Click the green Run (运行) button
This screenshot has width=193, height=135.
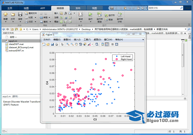pyautogui.click(x=90, y=14)
